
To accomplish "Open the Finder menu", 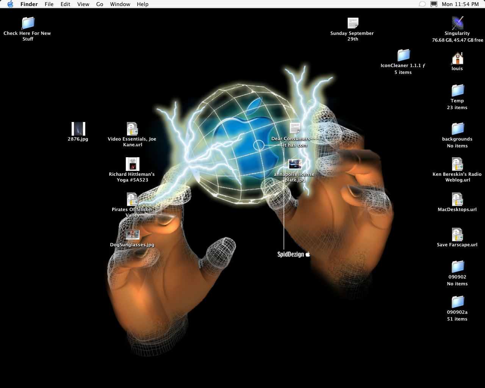I will [29, 4].
